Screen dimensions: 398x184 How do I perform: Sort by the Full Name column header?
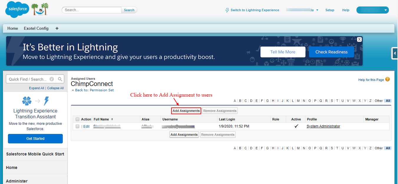tap(101, 120)
